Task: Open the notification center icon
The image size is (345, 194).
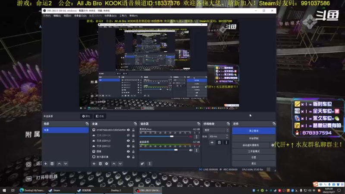Action: click(339, 191)
